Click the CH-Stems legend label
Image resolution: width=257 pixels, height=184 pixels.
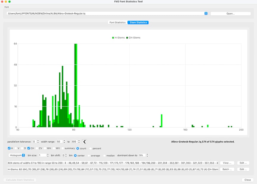coord(134,38)
